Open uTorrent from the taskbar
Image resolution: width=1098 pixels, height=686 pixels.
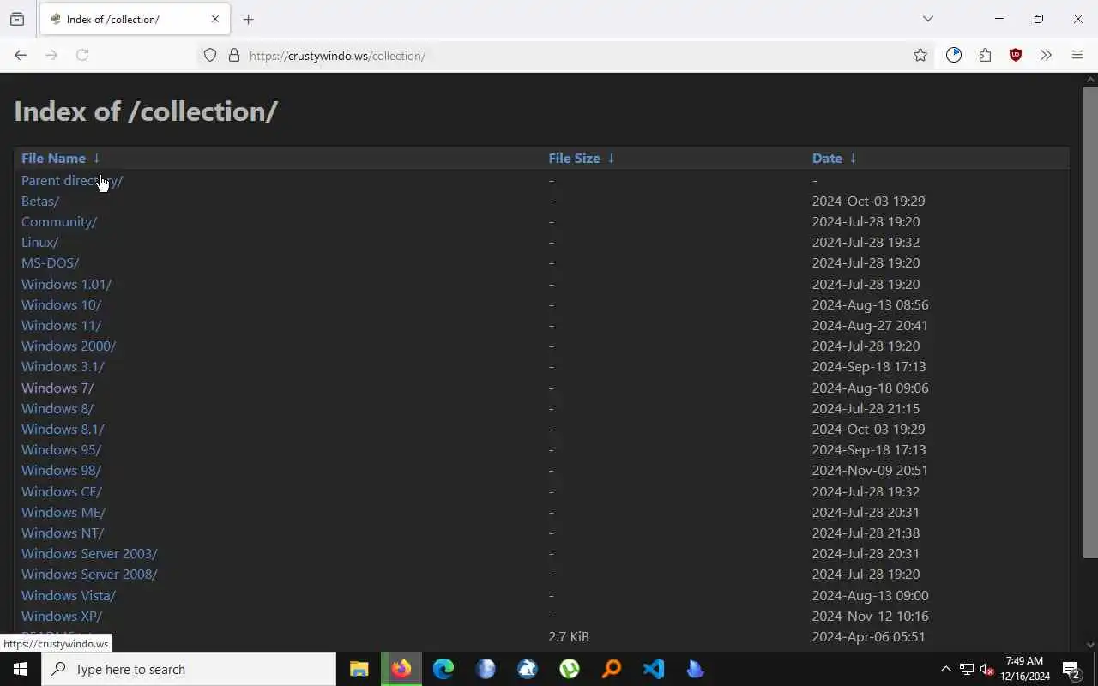coord(570,669)
